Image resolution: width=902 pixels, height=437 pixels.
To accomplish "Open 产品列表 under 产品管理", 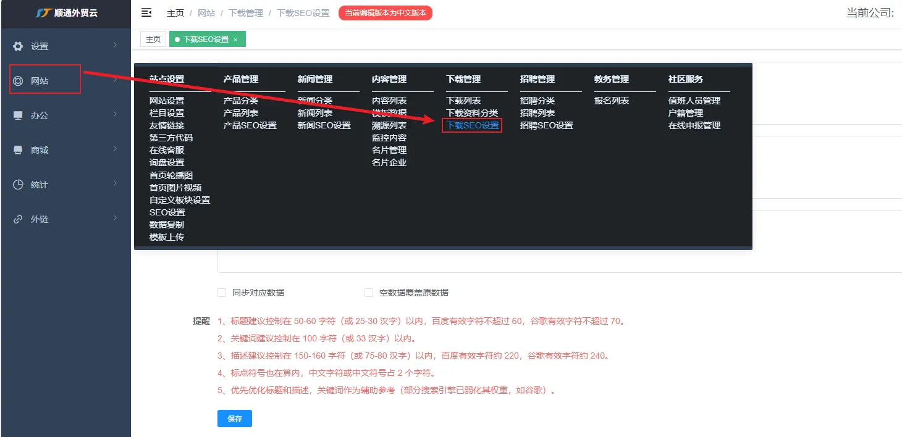I will (x=241, y=113).
